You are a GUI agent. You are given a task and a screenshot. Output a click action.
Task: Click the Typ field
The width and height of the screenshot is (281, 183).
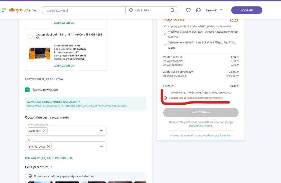pos(66,146)
